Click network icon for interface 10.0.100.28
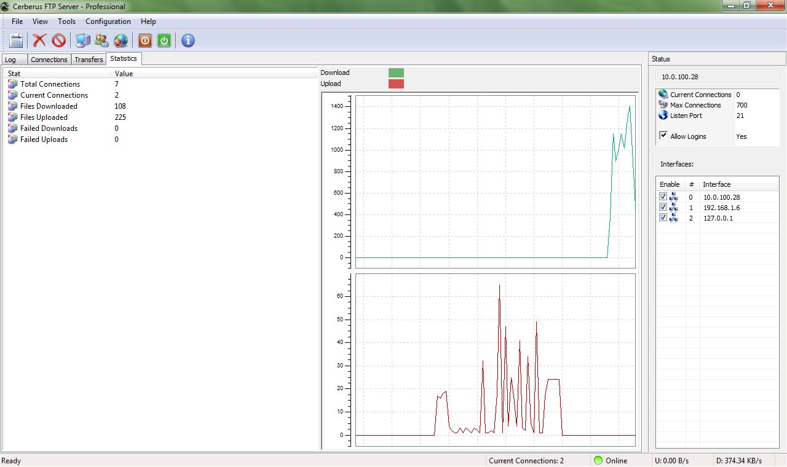787x467 pixels. 673,197
